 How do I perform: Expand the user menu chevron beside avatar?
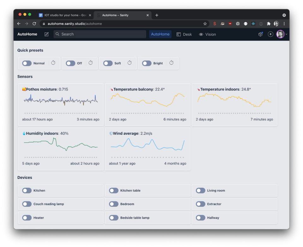286,34
